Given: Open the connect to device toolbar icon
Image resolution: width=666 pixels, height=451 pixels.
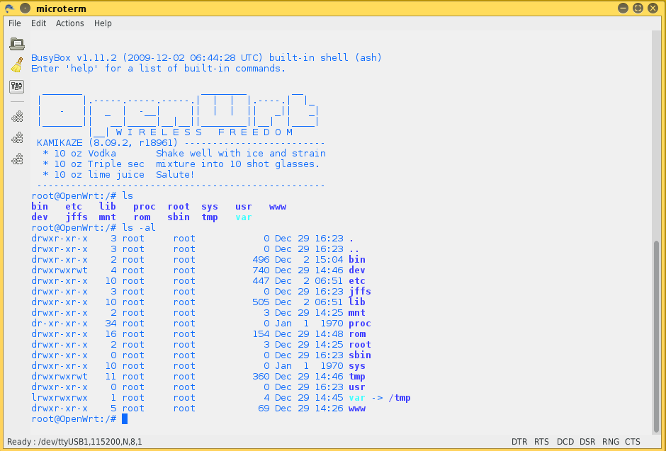Looking at the screenshot, I should click(x=17, y=43).
